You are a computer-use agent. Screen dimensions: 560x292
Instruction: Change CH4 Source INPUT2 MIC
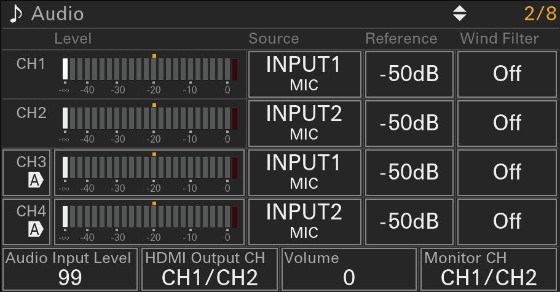(304, 221)
